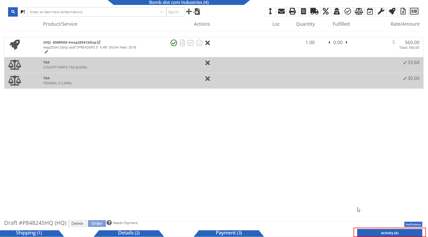Increase fulfilled quantity with right arrow

tap(347, 42)
